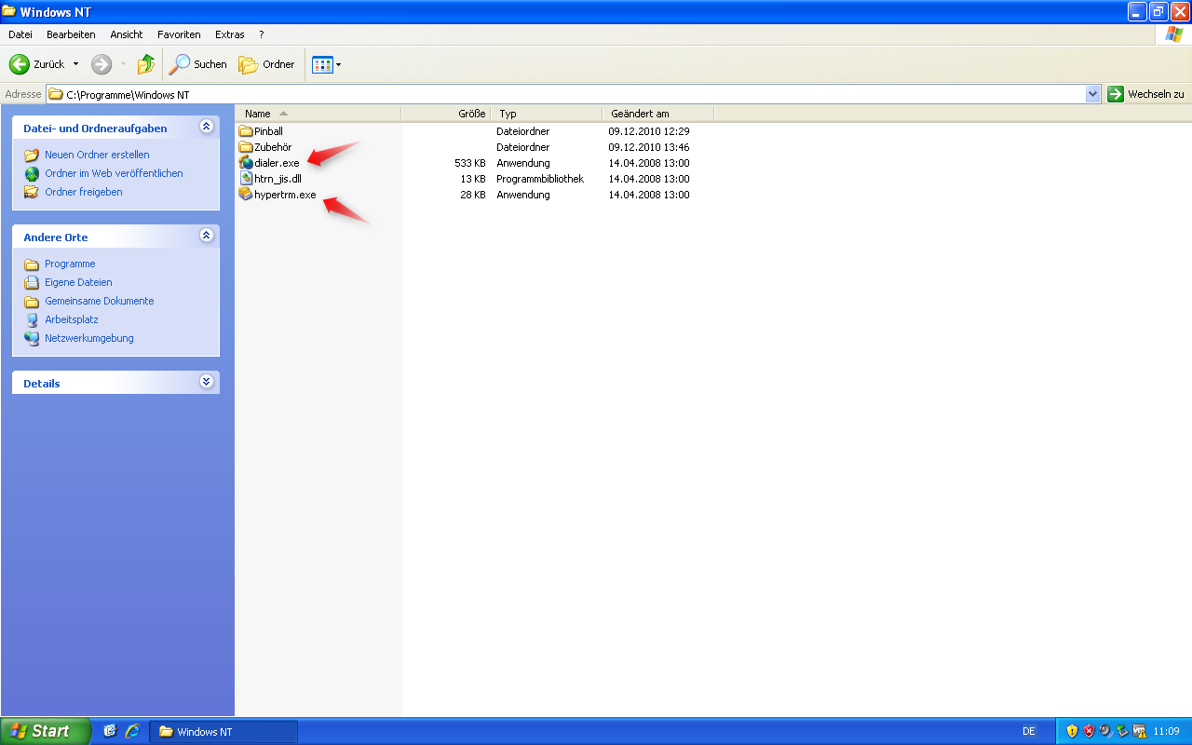Viewport: 1192px width, 745px height.
Task: Click the Aufwärts folder navigation icon
Action: [x=145, y=63]
